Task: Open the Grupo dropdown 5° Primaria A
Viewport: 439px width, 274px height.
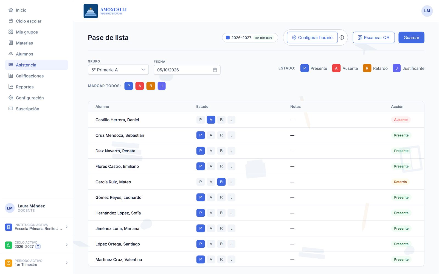Action: click(x=118, y=70)
